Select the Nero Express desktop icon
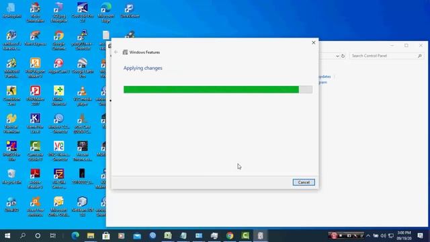430x242 pixels. click(x=35, y=38)
